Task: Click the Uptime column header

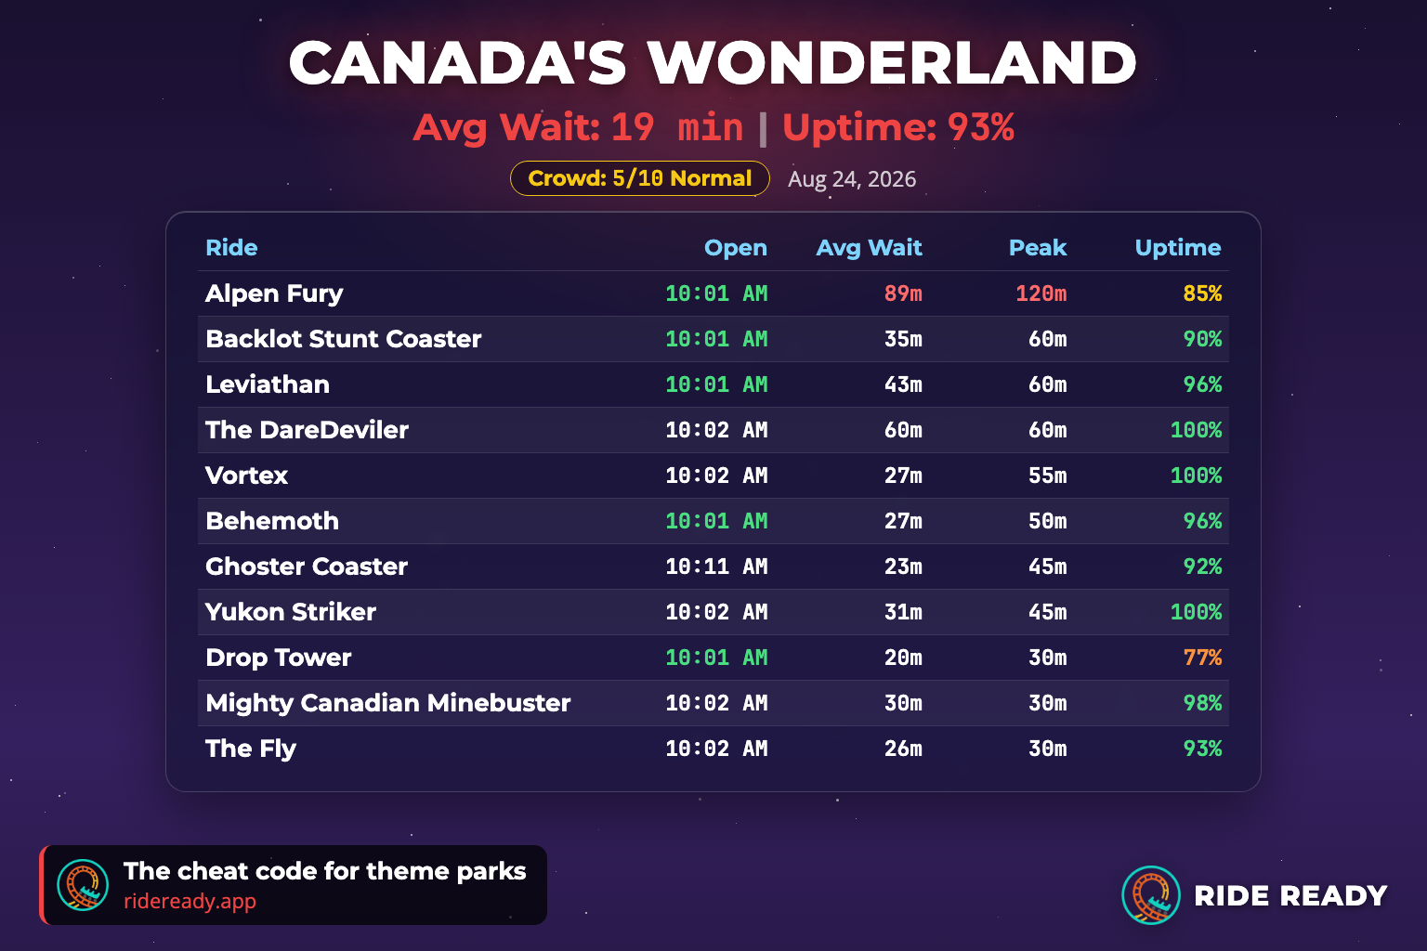Action: tap(1178, 248)
